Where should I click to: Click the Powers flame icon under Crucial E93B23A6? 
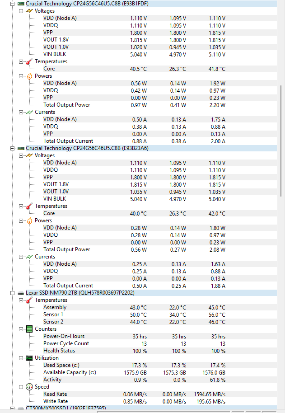(x=29, y=221)
